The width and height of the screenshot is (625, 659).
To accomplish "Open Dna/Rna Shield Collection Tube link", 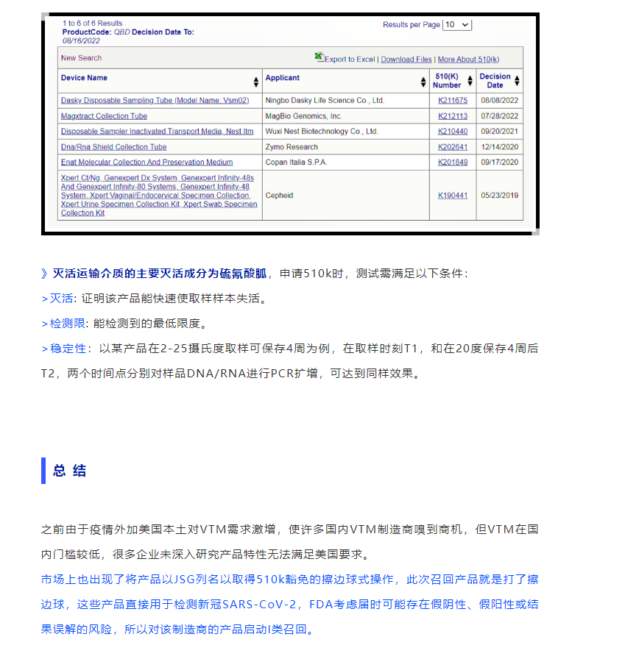I will pos(113,146).
